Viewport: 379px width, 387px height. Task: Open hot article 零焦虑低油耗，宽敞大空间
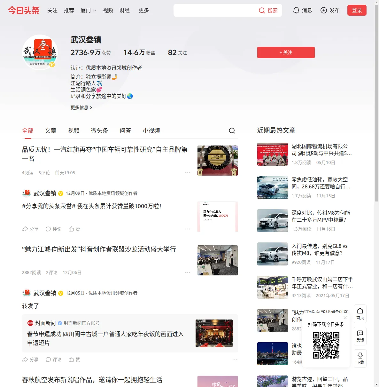(x=321, y=183)
